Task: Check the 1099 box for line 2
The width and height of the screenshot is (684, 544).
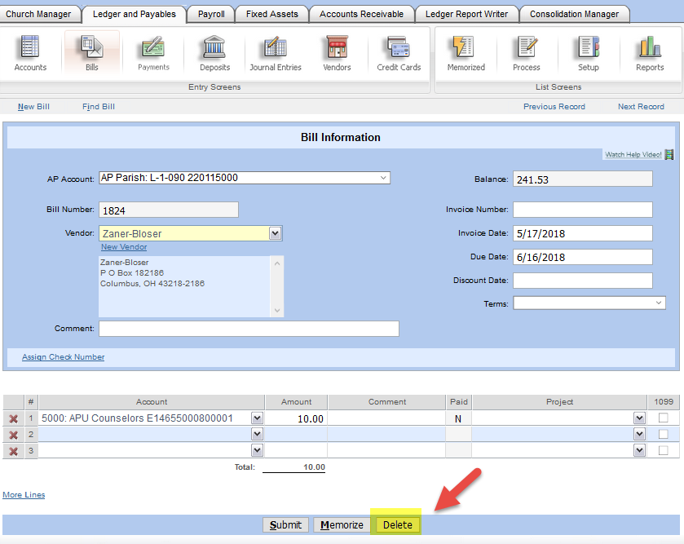Action: (663, 434)
